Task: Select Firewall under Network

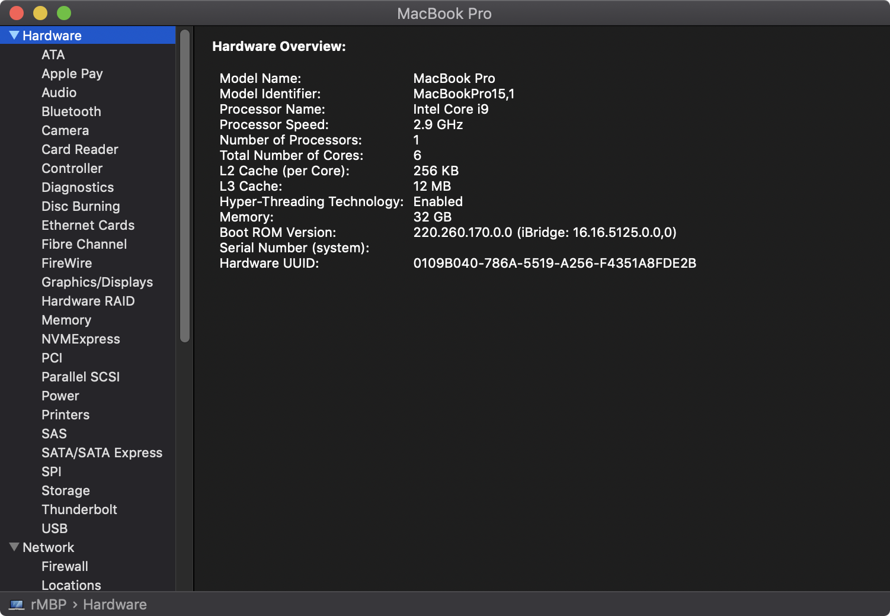Action: [x=65, y=566]
